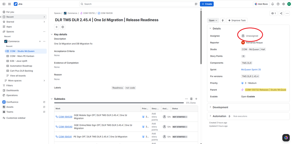Open the McQueen Sprint 35 link
Viewport: 292px width, 144px height.
[x=251, y=70]
